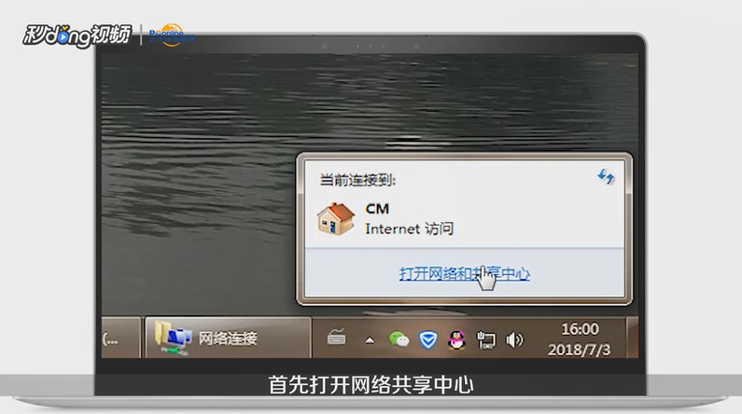
Task: Click the 当前连接到: heading text
Action: point(357,180)
